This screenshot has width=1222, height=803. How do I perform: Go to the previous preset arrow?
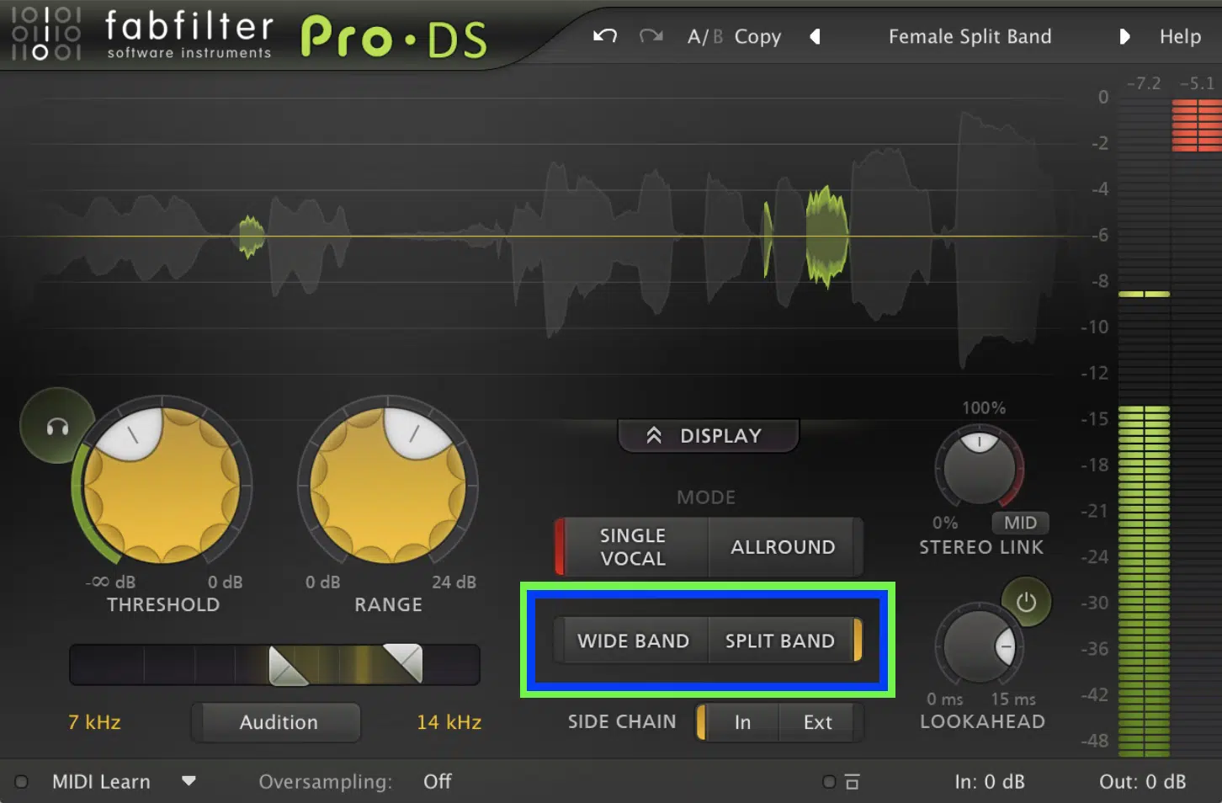pos(815,37)
